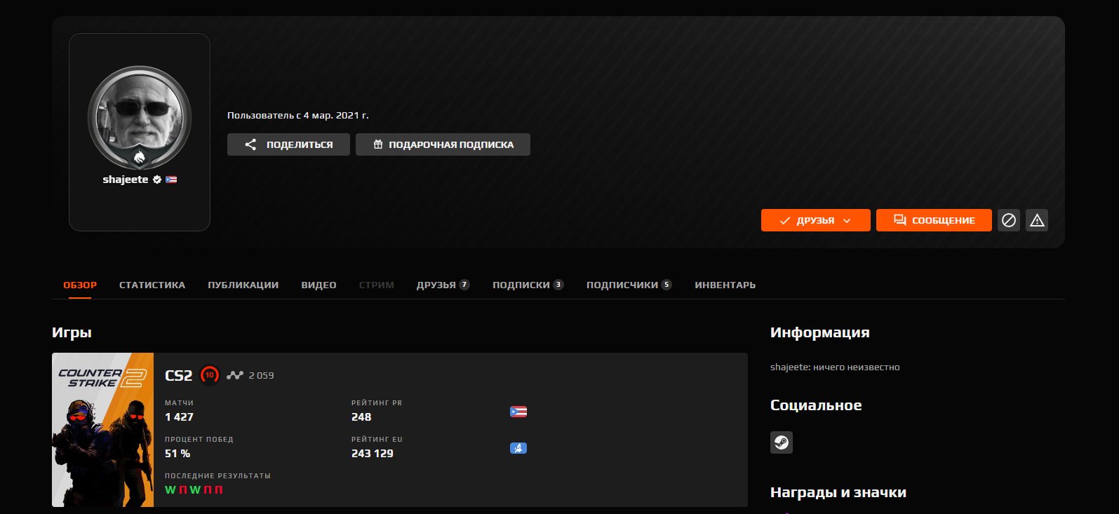1119x514 pixels.
Task: Click the matches count 1 427
Action: [179, 417]
